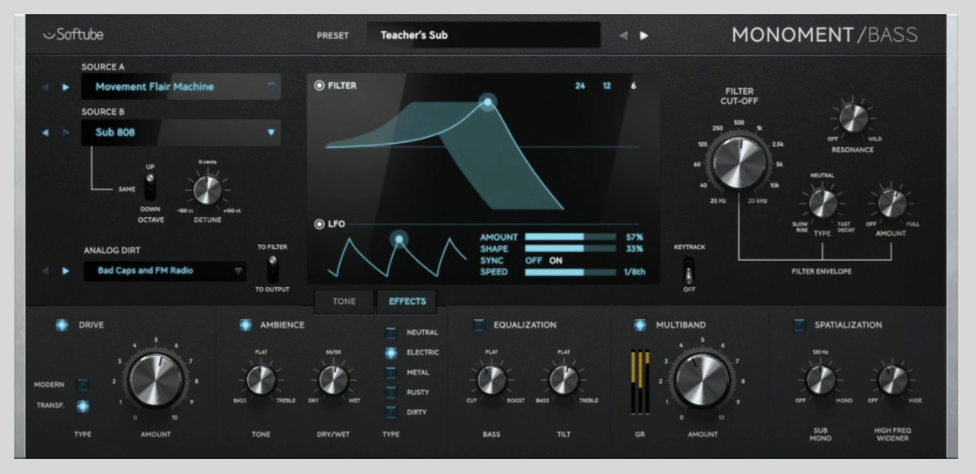Click the LFO waveform handle point
Viewport: 976px width, 474px height.
pyautogui.click(x=399, y=239)
